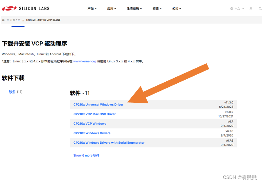Expand the 应用 menu
262x183 pixels.
pos(112,8)
